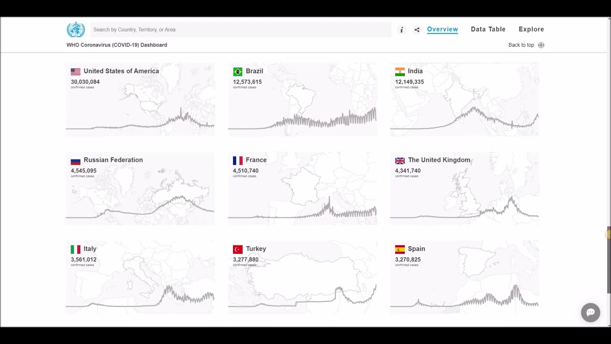Click the Spain flag icon
This screenshot has width=611, height=344.
(400, 249)
